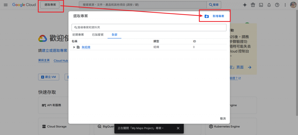Image resolution: width=298 pixels, height=135 pixels.
Task: Dismiss the My Maps Project notification
Action: coord(178,128)
